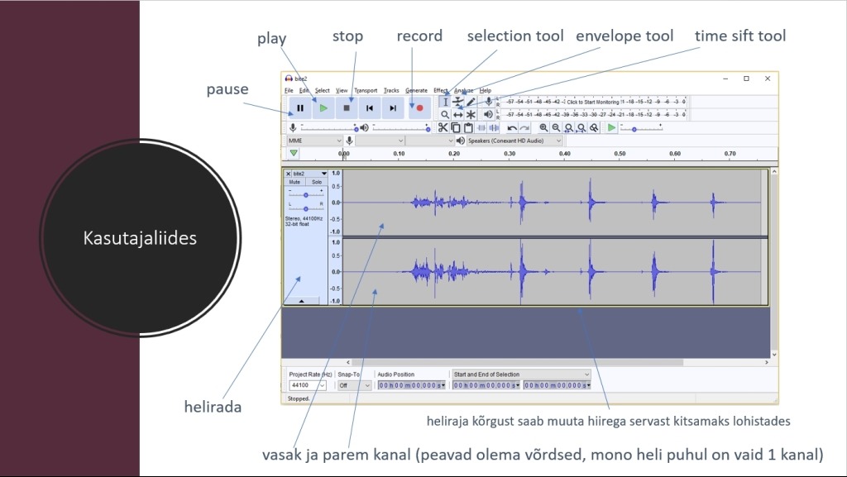The width and height of the screenshot is (847, 477).
Task: Redo the last undone action
Action: pyautogui.click(x=524, y=128)
